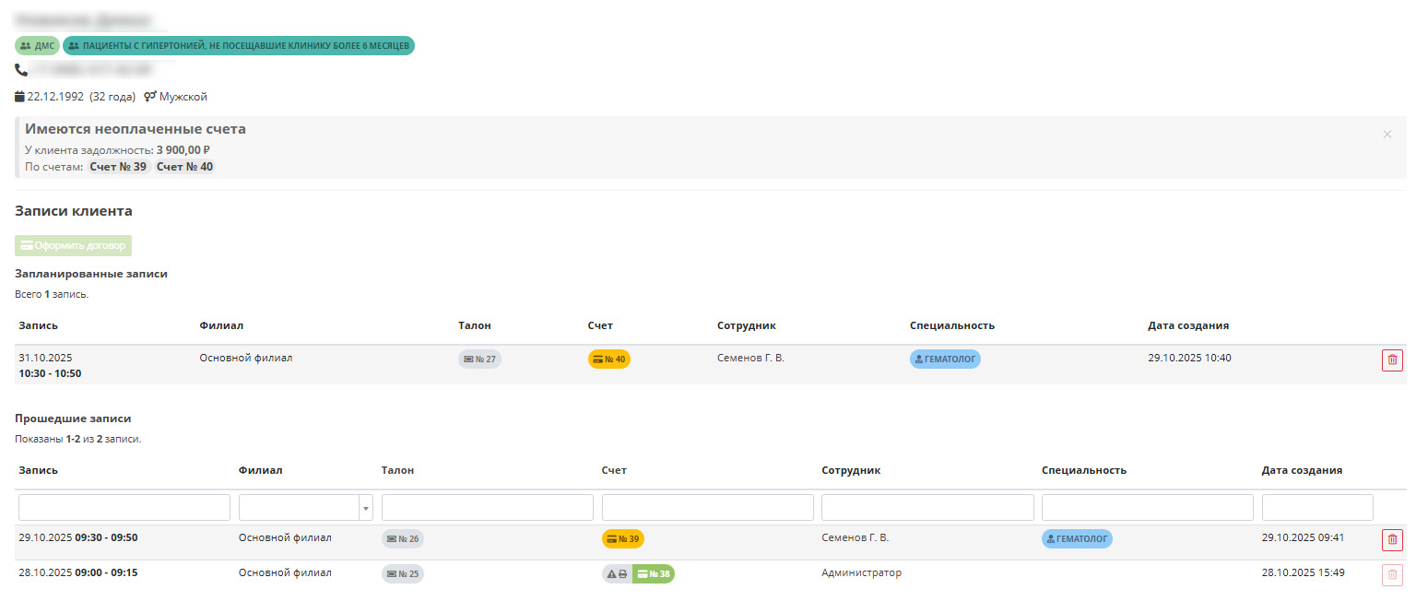Open green invoice № 38 badge
The height and width of the screenshot is (613, 1428).
(x=654, y=574)
